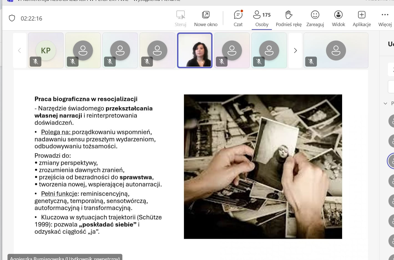Open the Widok view options
Image resolution: width=394 pixels, height=260 pixels.
pyautogui.click(x=338, y=18)
